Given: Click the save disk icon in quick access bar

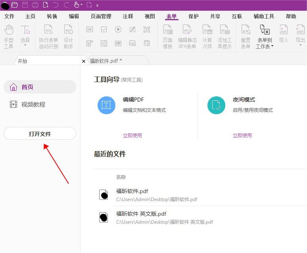Looking at the screenshot, I should (25, 5).
